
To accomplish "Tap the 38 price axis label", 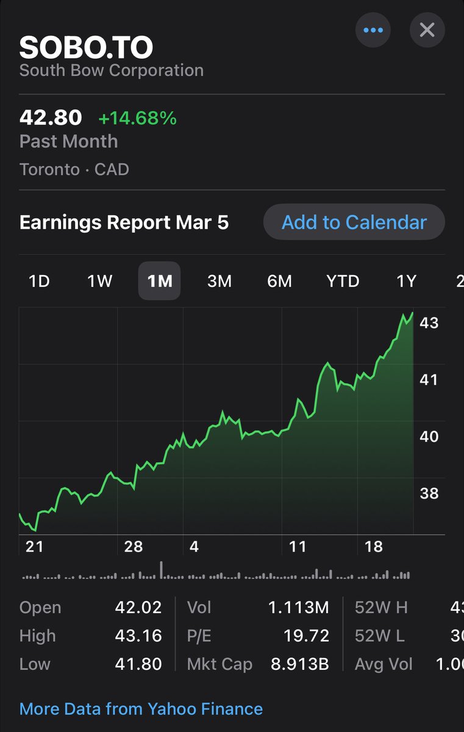I will click(x=429, y=493).
